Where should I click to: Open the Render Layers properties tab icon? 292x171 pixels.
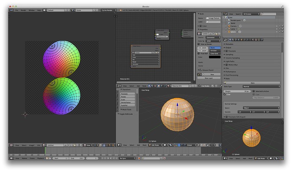pyautogui.click(x=233, y=40)
